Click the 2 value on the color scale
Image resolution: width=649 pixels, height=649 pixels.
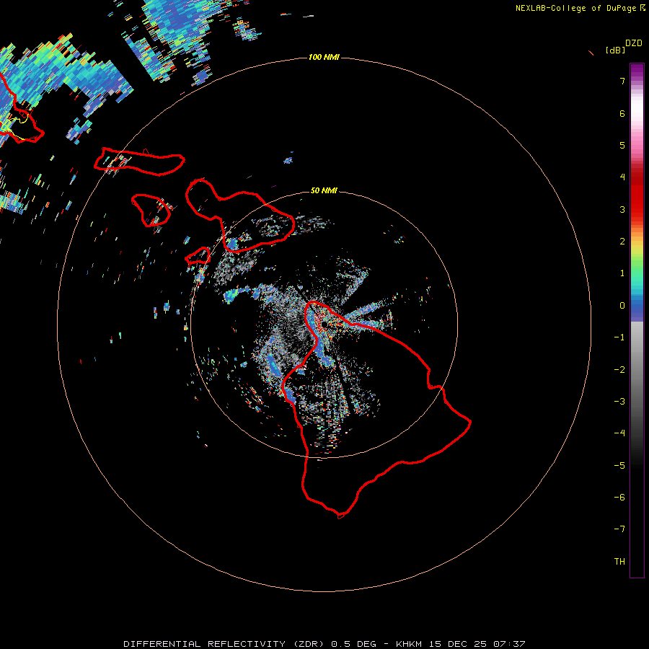pyautogui.click(x=622, y=242)
